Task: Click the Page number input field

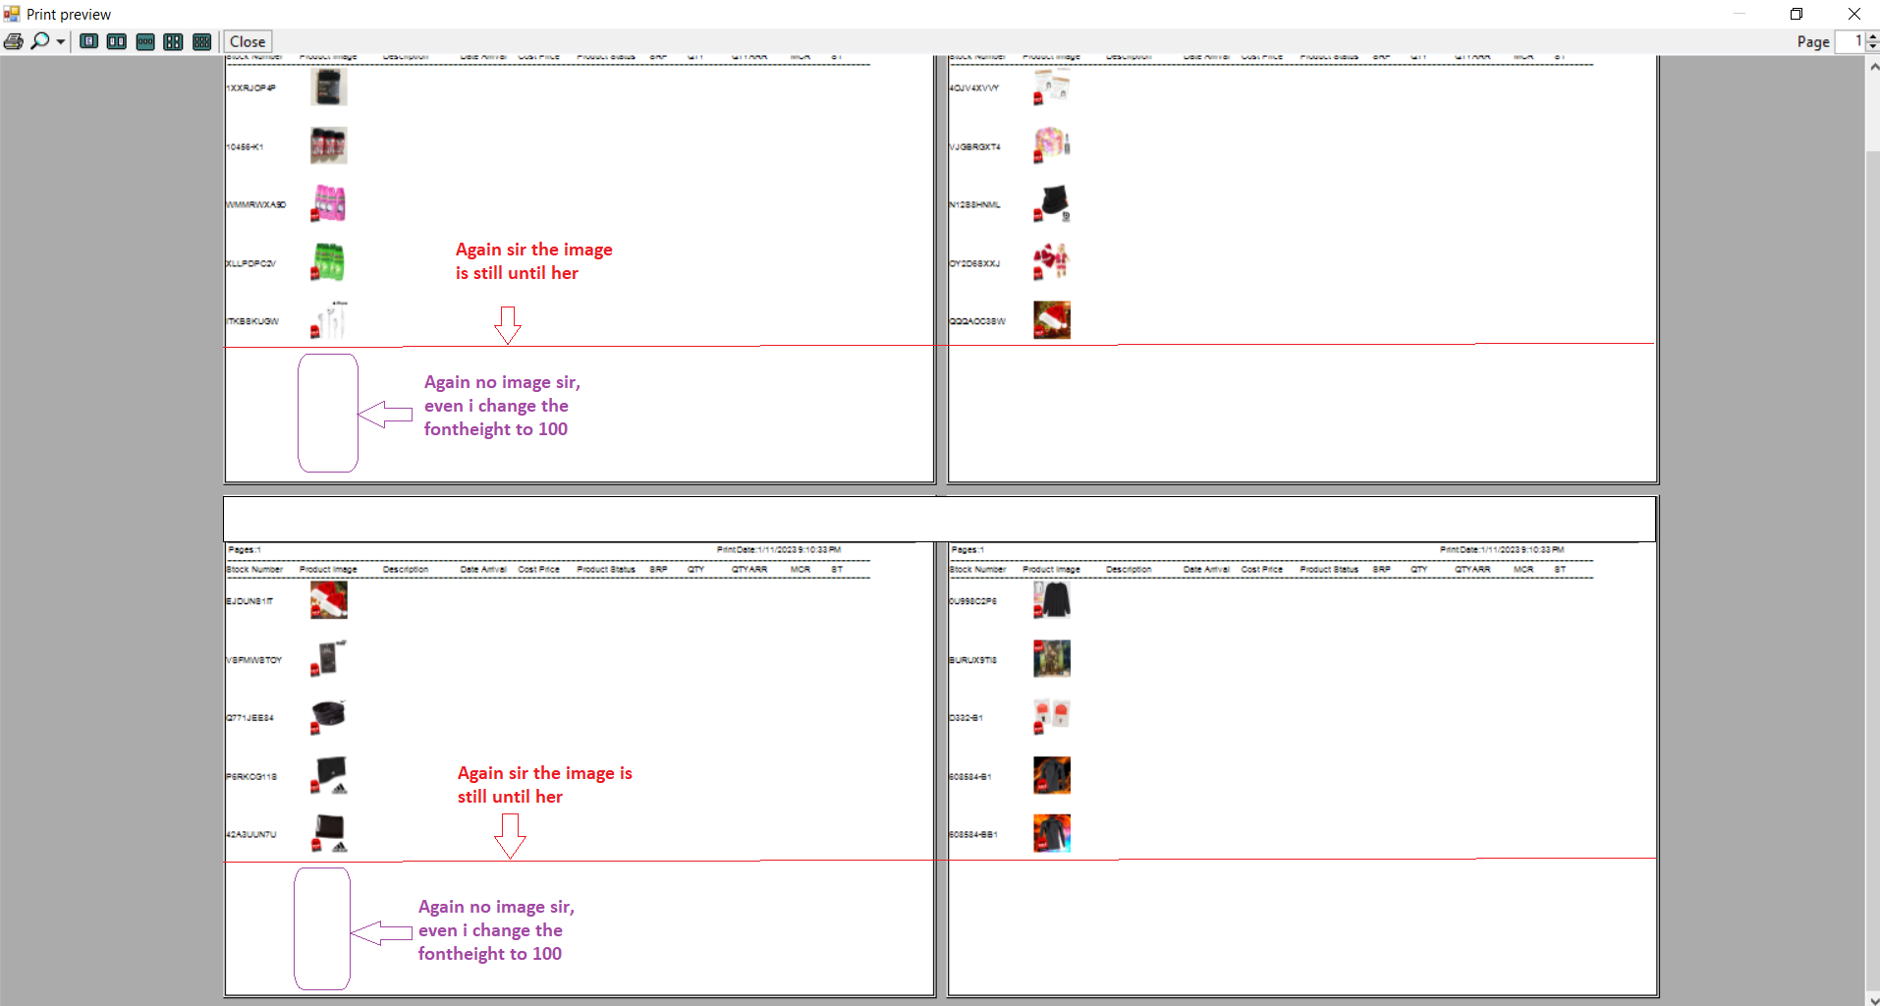Action: tap(1851, 41)
